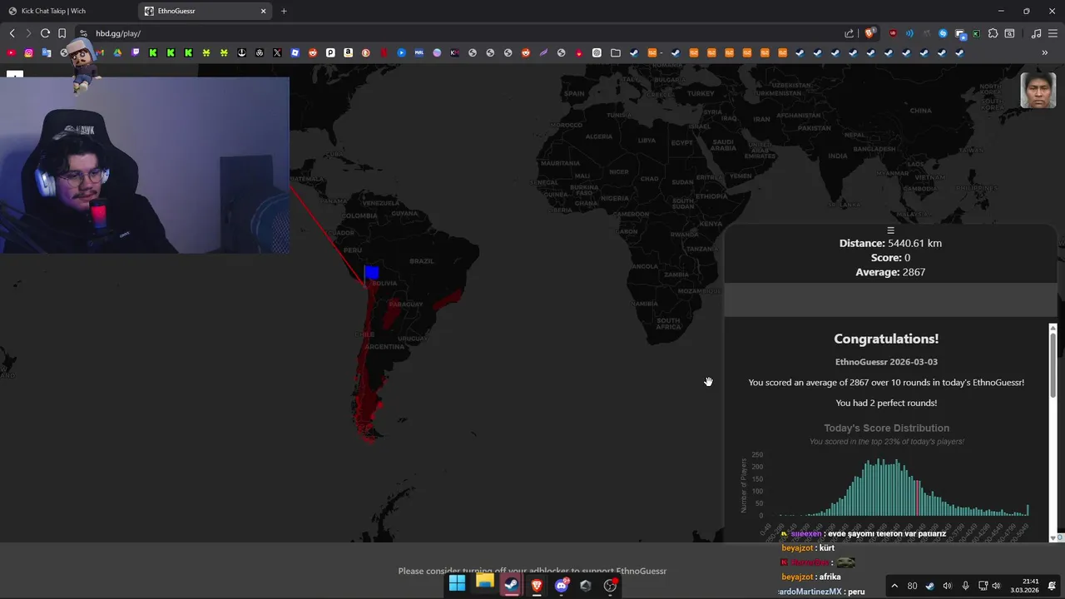Screen dimensions: 1065x599
Task: Click the Congratulations! heading
Action: tap(886, 339)
